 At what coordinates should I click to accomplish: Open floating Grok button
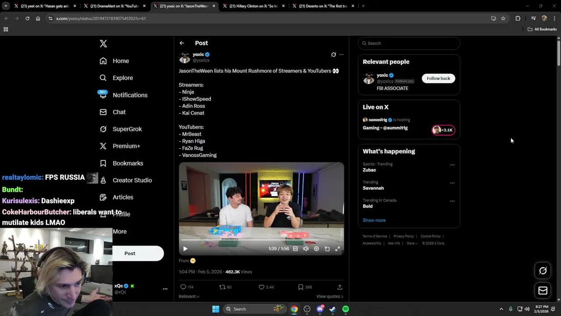pos(543,271)
